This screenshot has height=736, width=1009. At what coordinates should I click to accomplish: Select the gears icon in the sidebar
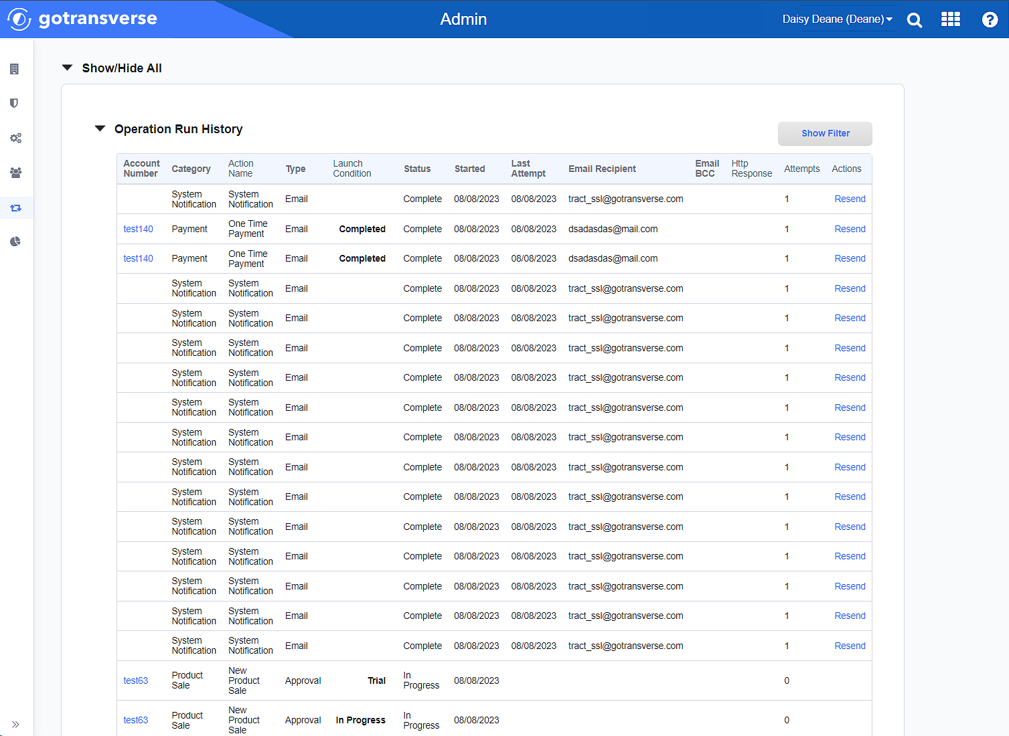[15, 138]
